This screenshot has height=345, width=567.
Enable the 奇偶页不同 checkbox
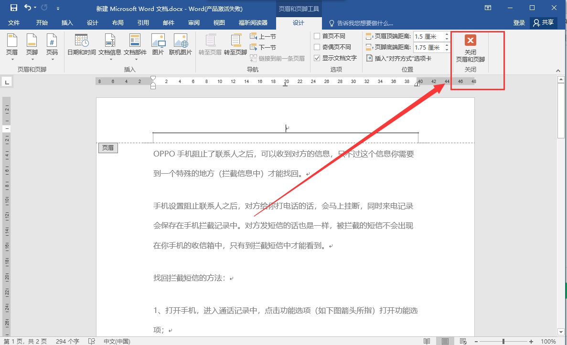317,47
